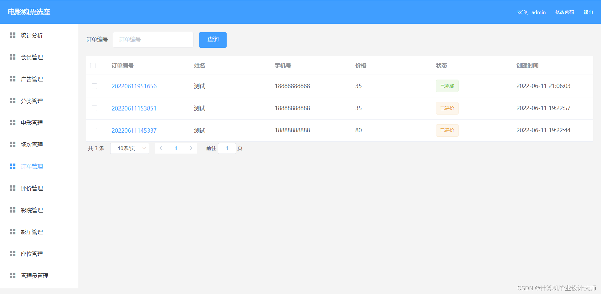This screenshot has width=601, height=294.
Task: Click the time 2022-06-11 21:06:03
Action: (543, 86)
